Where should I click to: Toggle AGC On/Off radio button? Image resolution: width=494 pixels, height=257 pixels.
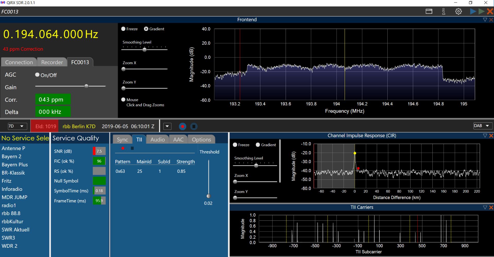[x=37, y=75]
